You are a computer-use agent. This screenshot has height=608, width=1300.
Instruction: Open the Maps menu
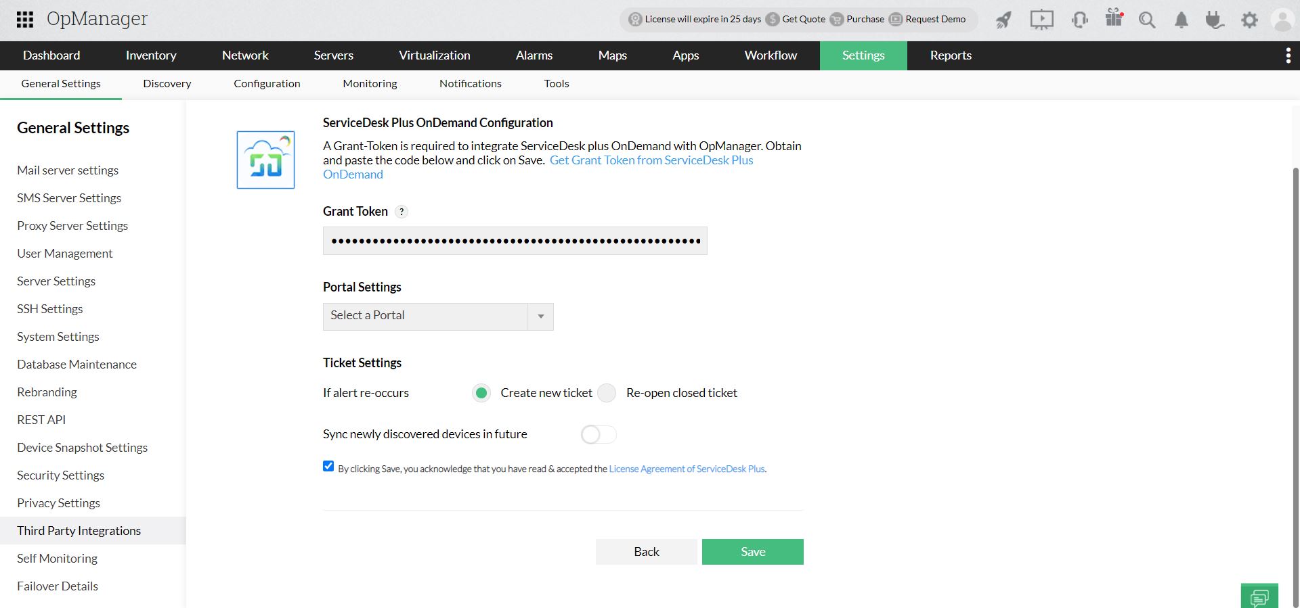click(613, 55)
